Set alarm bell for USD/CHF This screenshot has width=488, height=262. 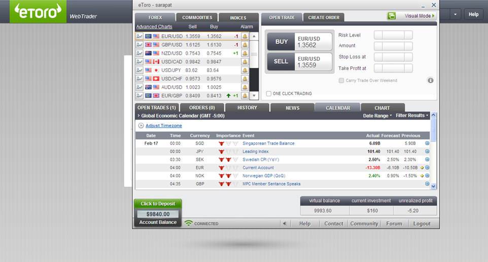tap(245, 79)
